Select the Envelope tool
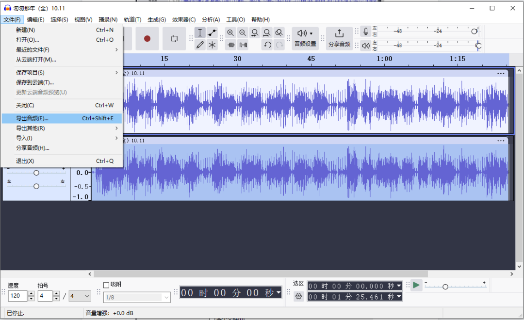Image resolution: width=524 pixels, height=320 pixels. [x=212, y=33]
